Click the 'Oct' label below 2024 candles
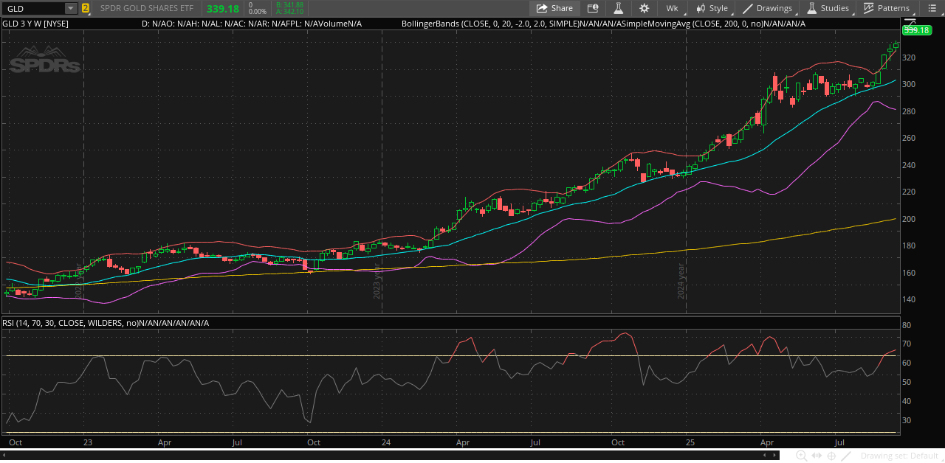 click(618, 443)
